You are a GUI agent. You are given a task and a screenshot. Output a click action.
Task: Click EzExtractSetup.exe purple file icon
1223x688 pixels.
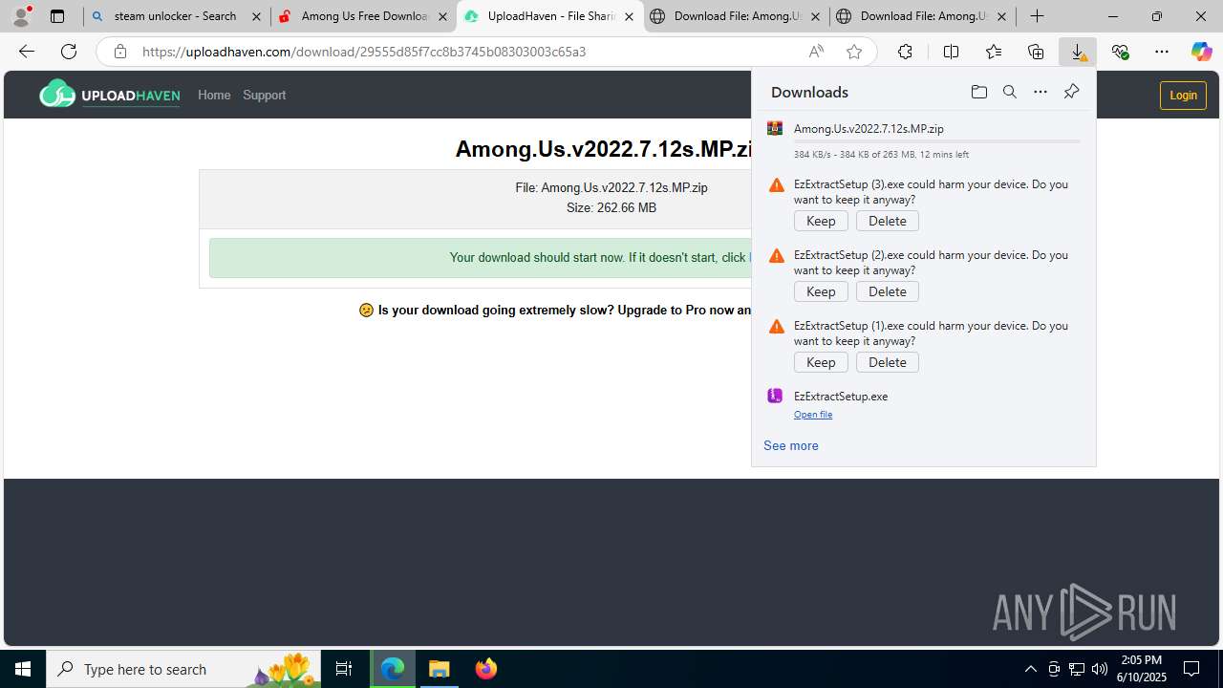pos(775,396)
